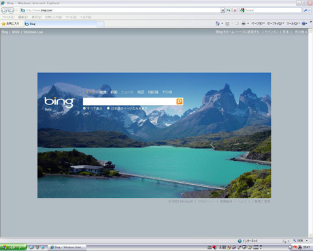Click the MSN link in header
The image size is (313, 251).
pos(16,32)
